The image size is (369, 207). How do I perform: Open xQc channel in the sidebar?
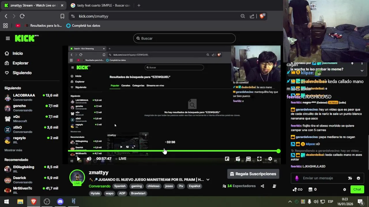31,119
